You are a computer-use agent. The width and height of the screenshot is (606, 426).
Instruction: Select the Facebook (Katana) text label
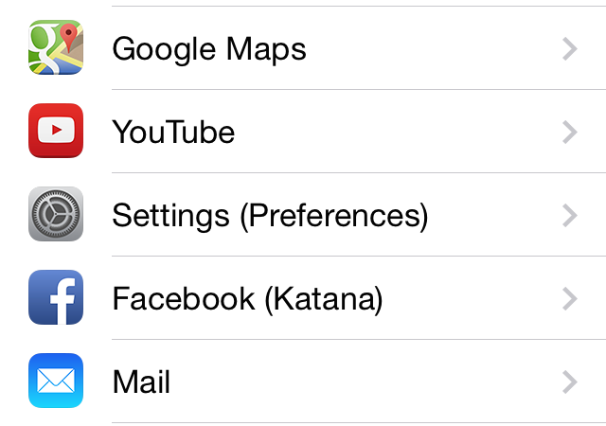coord(247,299)
